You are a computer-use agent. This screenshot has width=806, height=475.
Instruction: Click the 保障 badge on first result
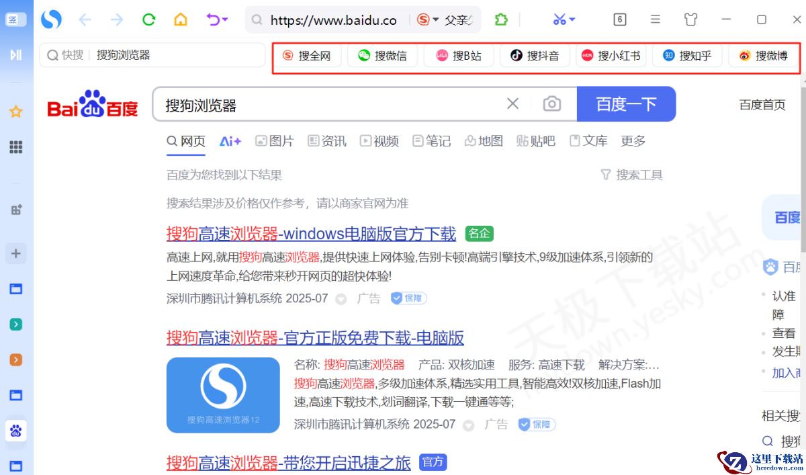pos(409,298)
